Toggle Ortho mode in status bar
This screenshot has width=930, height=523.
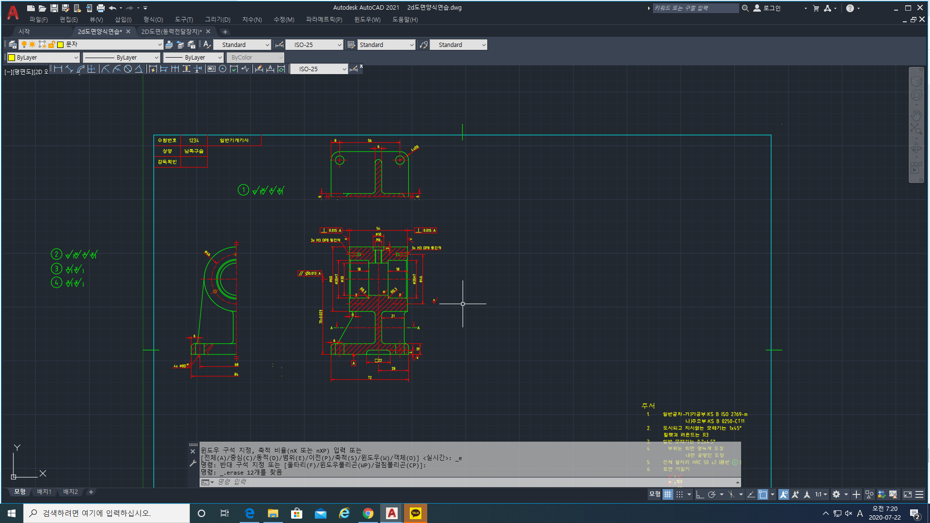click(x=700, y=494)
